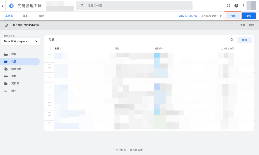Click the account avatar thumbnail
The width and height of the screenshot is (259, 155).
point(251,5)
